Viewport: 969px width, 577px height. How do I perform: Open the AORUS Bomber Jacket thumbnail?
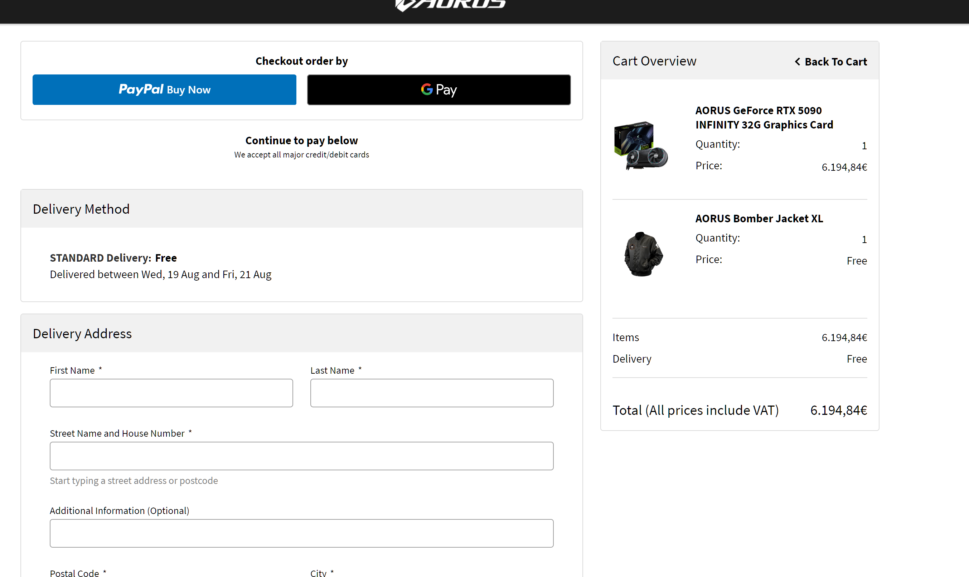[643, 254]
